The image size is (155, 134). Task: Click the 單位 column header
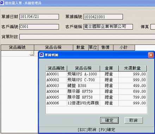(x=93, y=48)
